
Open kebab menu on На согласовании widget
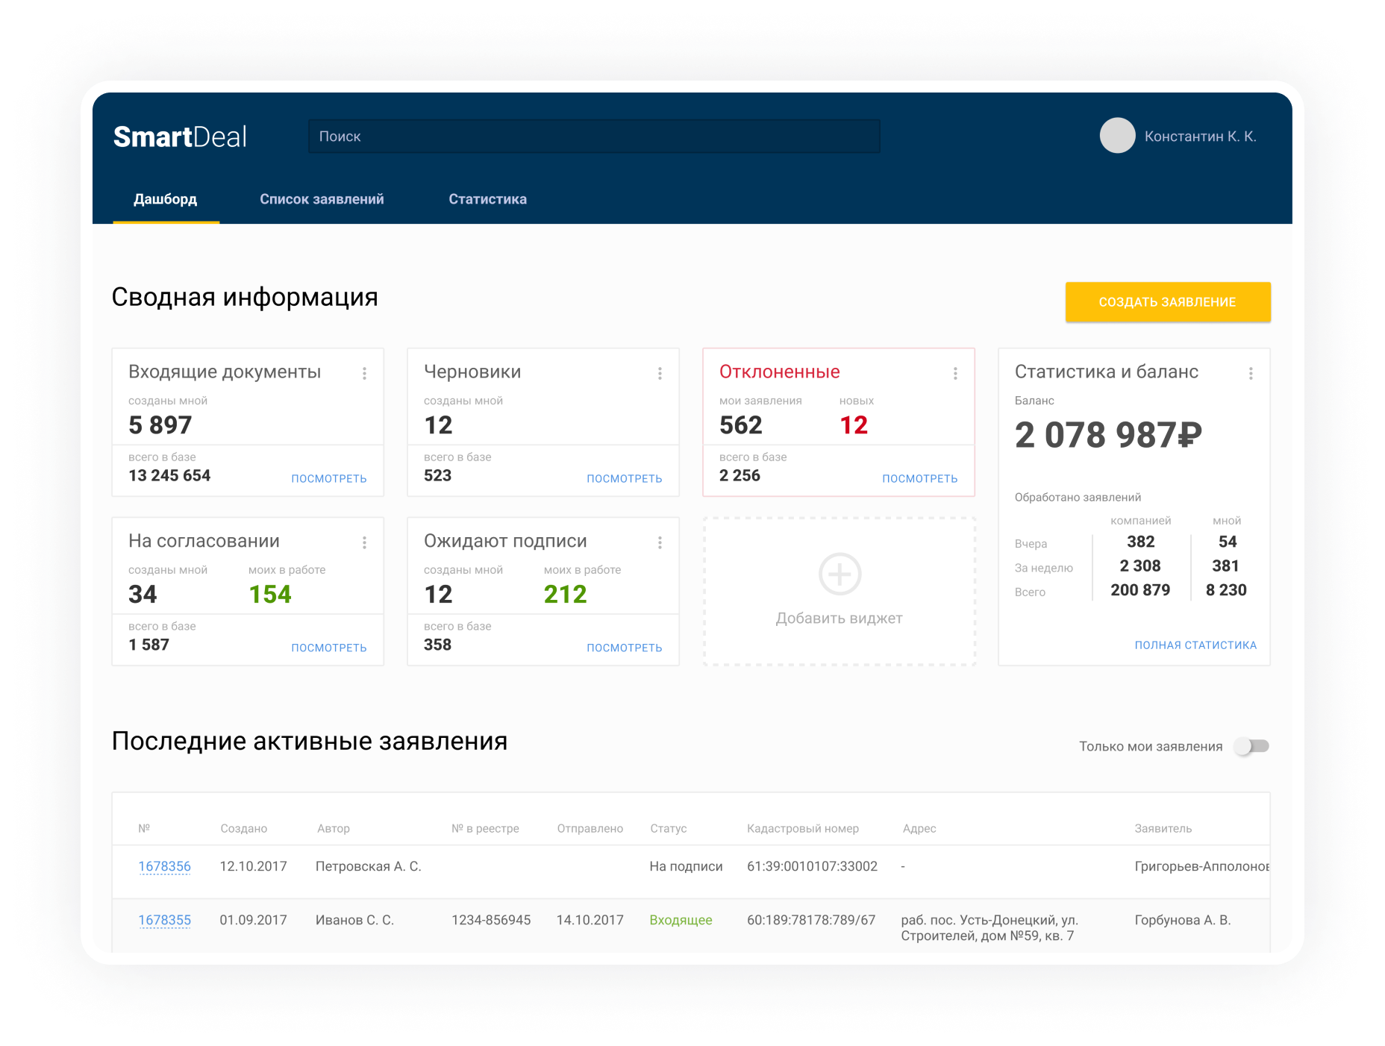pos(364,542)
